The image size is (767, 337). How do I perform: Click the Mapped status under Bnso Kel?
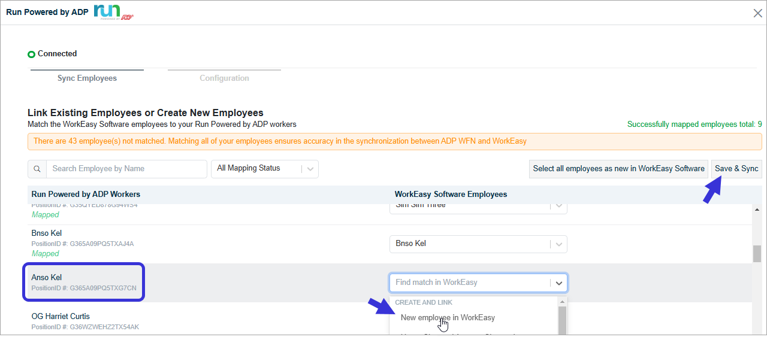[x=45, y=254]
